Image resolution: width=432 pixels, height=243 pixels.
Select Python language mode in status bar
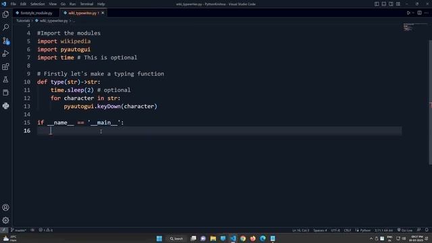[365, 230]
